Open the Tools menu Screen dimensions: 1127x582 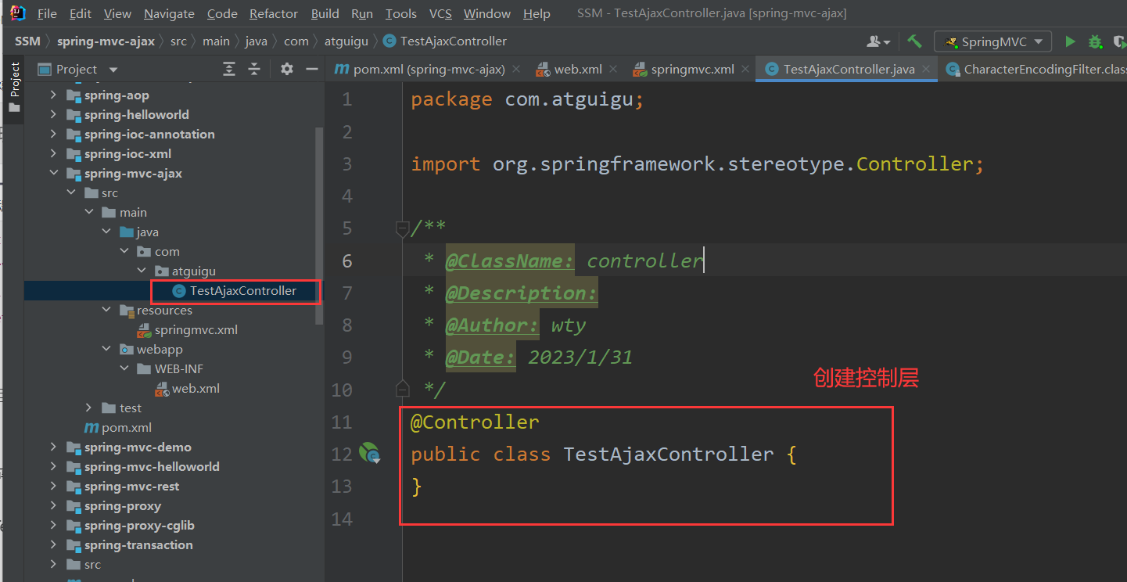point(400,13)
